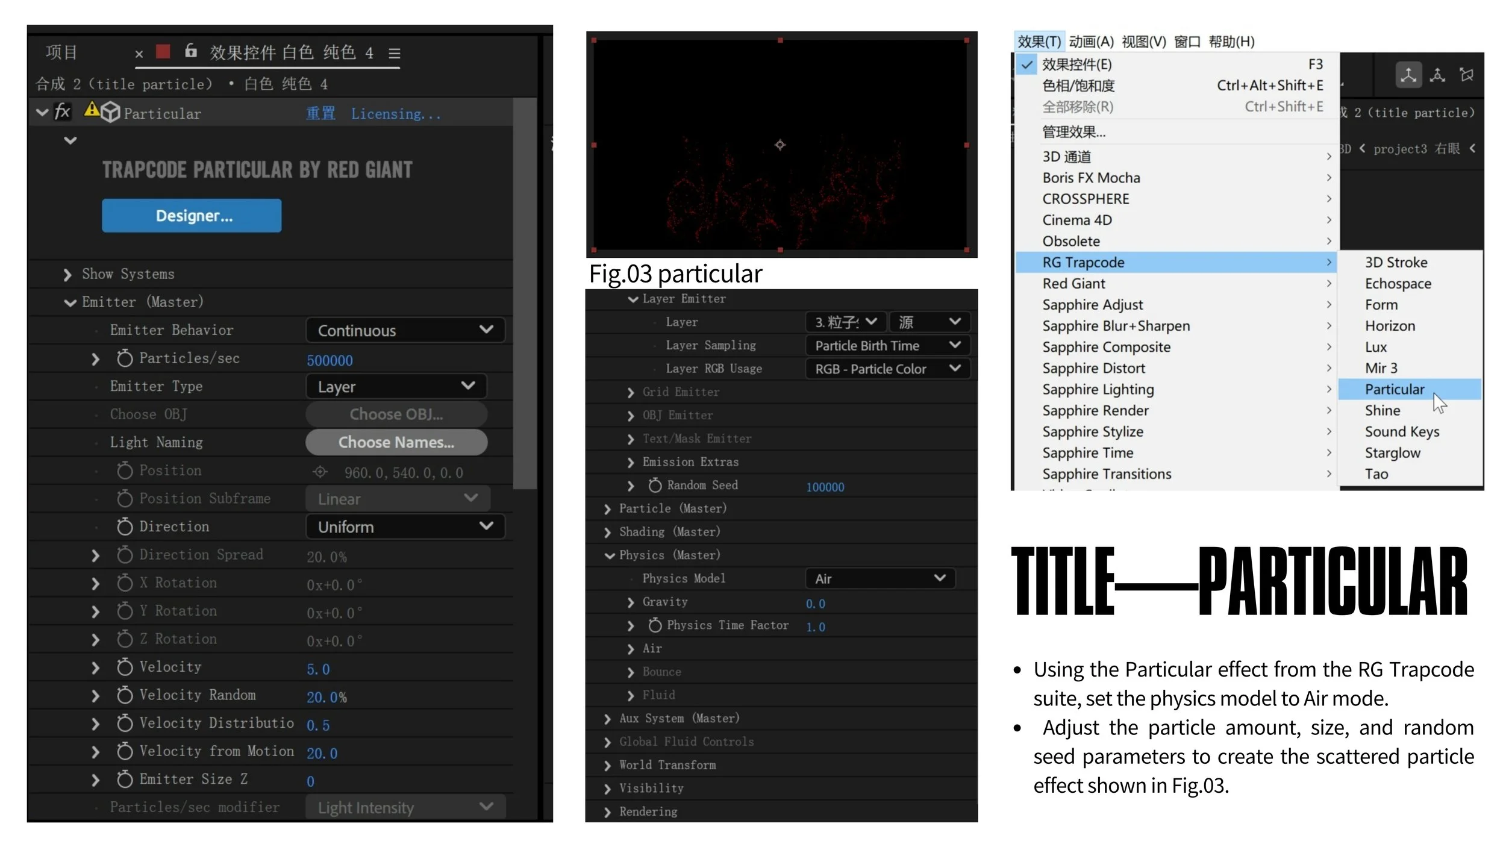The width and height of the screenshot is (1506, 847).
Task: Click the Velocity stopwatch keyframe icon
Action: coord(125,667)
